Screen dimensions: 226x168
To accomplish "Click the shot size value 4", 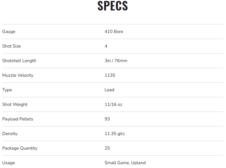I will point(106,46).
